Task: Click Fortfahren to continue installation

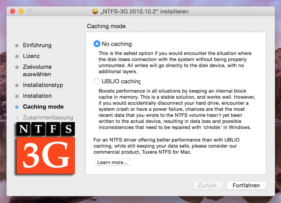Action: 246,185
